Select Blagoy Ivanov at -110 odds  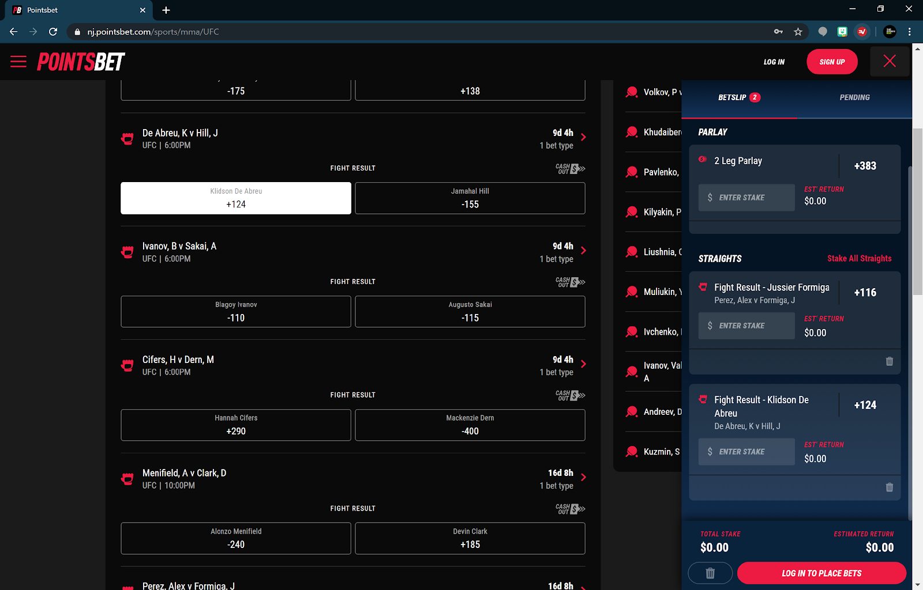[235, 311]
